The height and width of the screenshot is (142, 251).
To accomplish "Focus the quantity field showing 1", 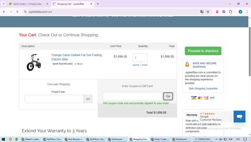I will [140, 58].
